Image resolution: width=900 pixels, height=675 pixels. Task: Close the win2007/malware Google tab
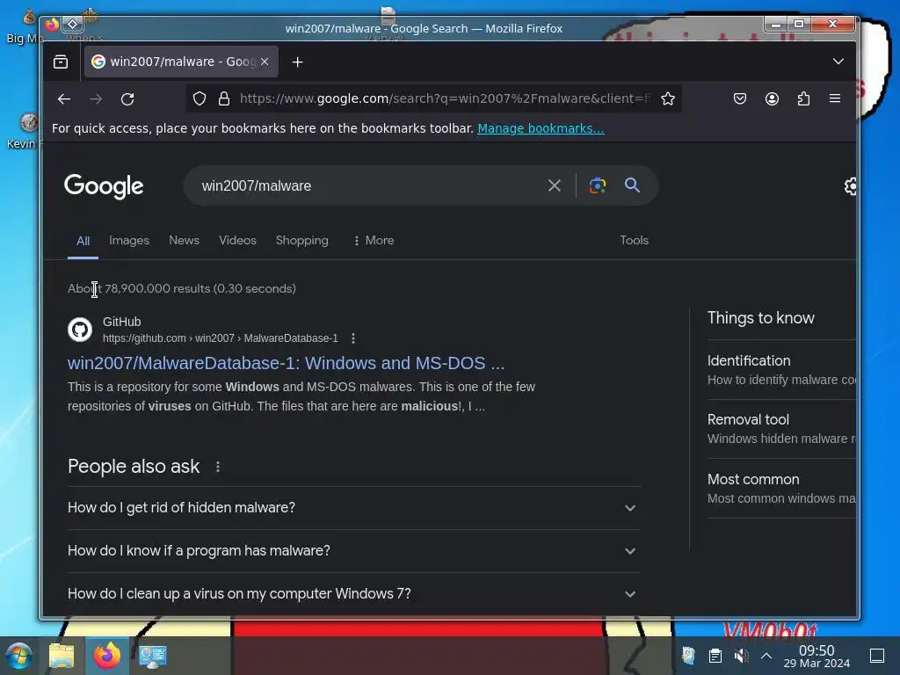pyautogui.click(x=265, y=62)
